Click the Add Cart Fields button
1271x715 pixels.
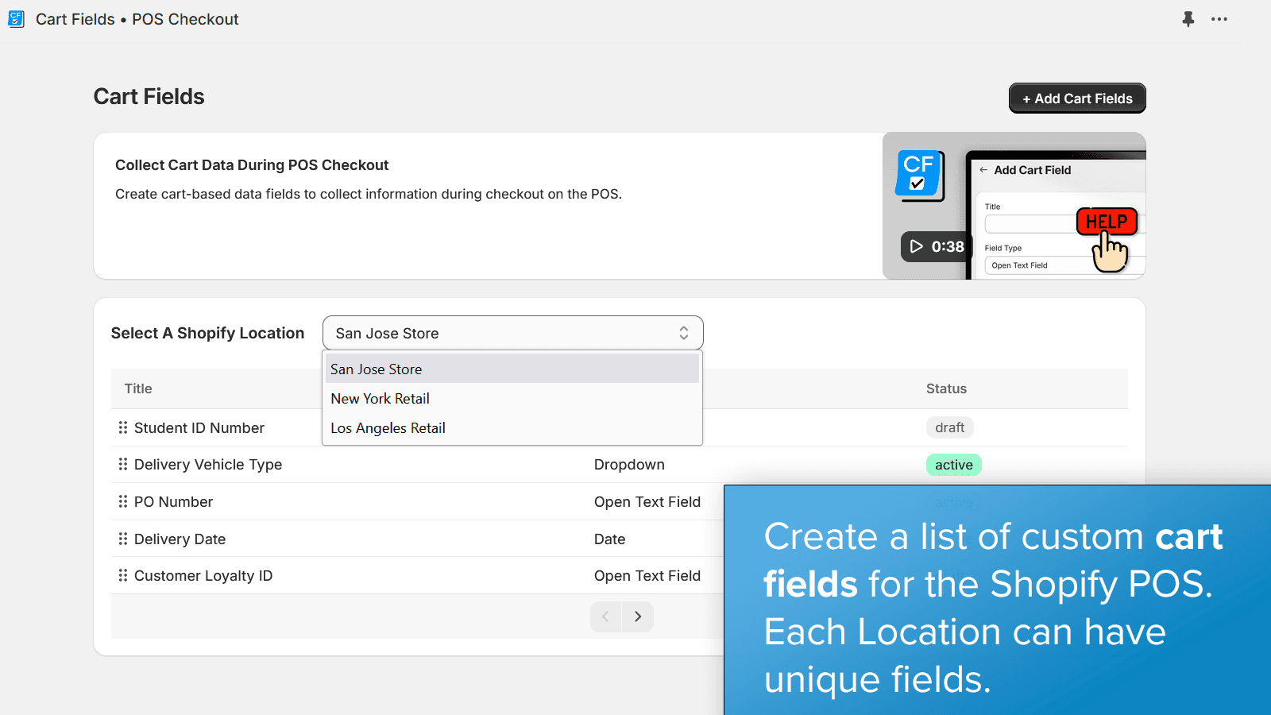(x=1076, y=98)
